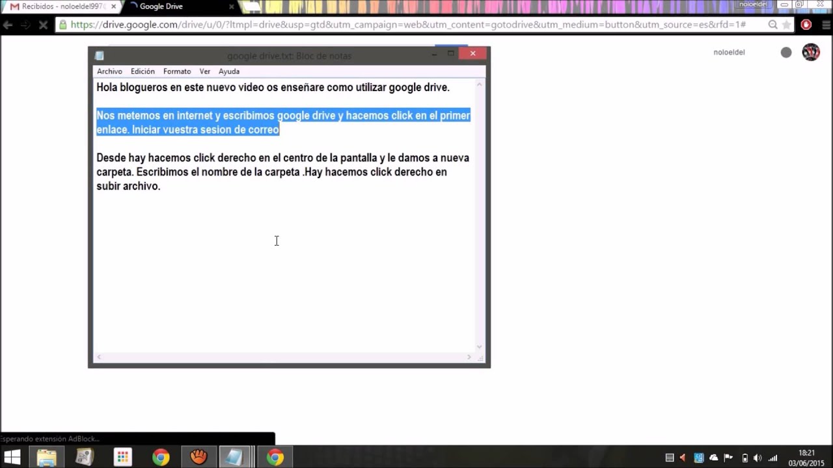833x468 pixels.
Task: Go forward in Chrome browser
Action: click(x=25, y=25)
